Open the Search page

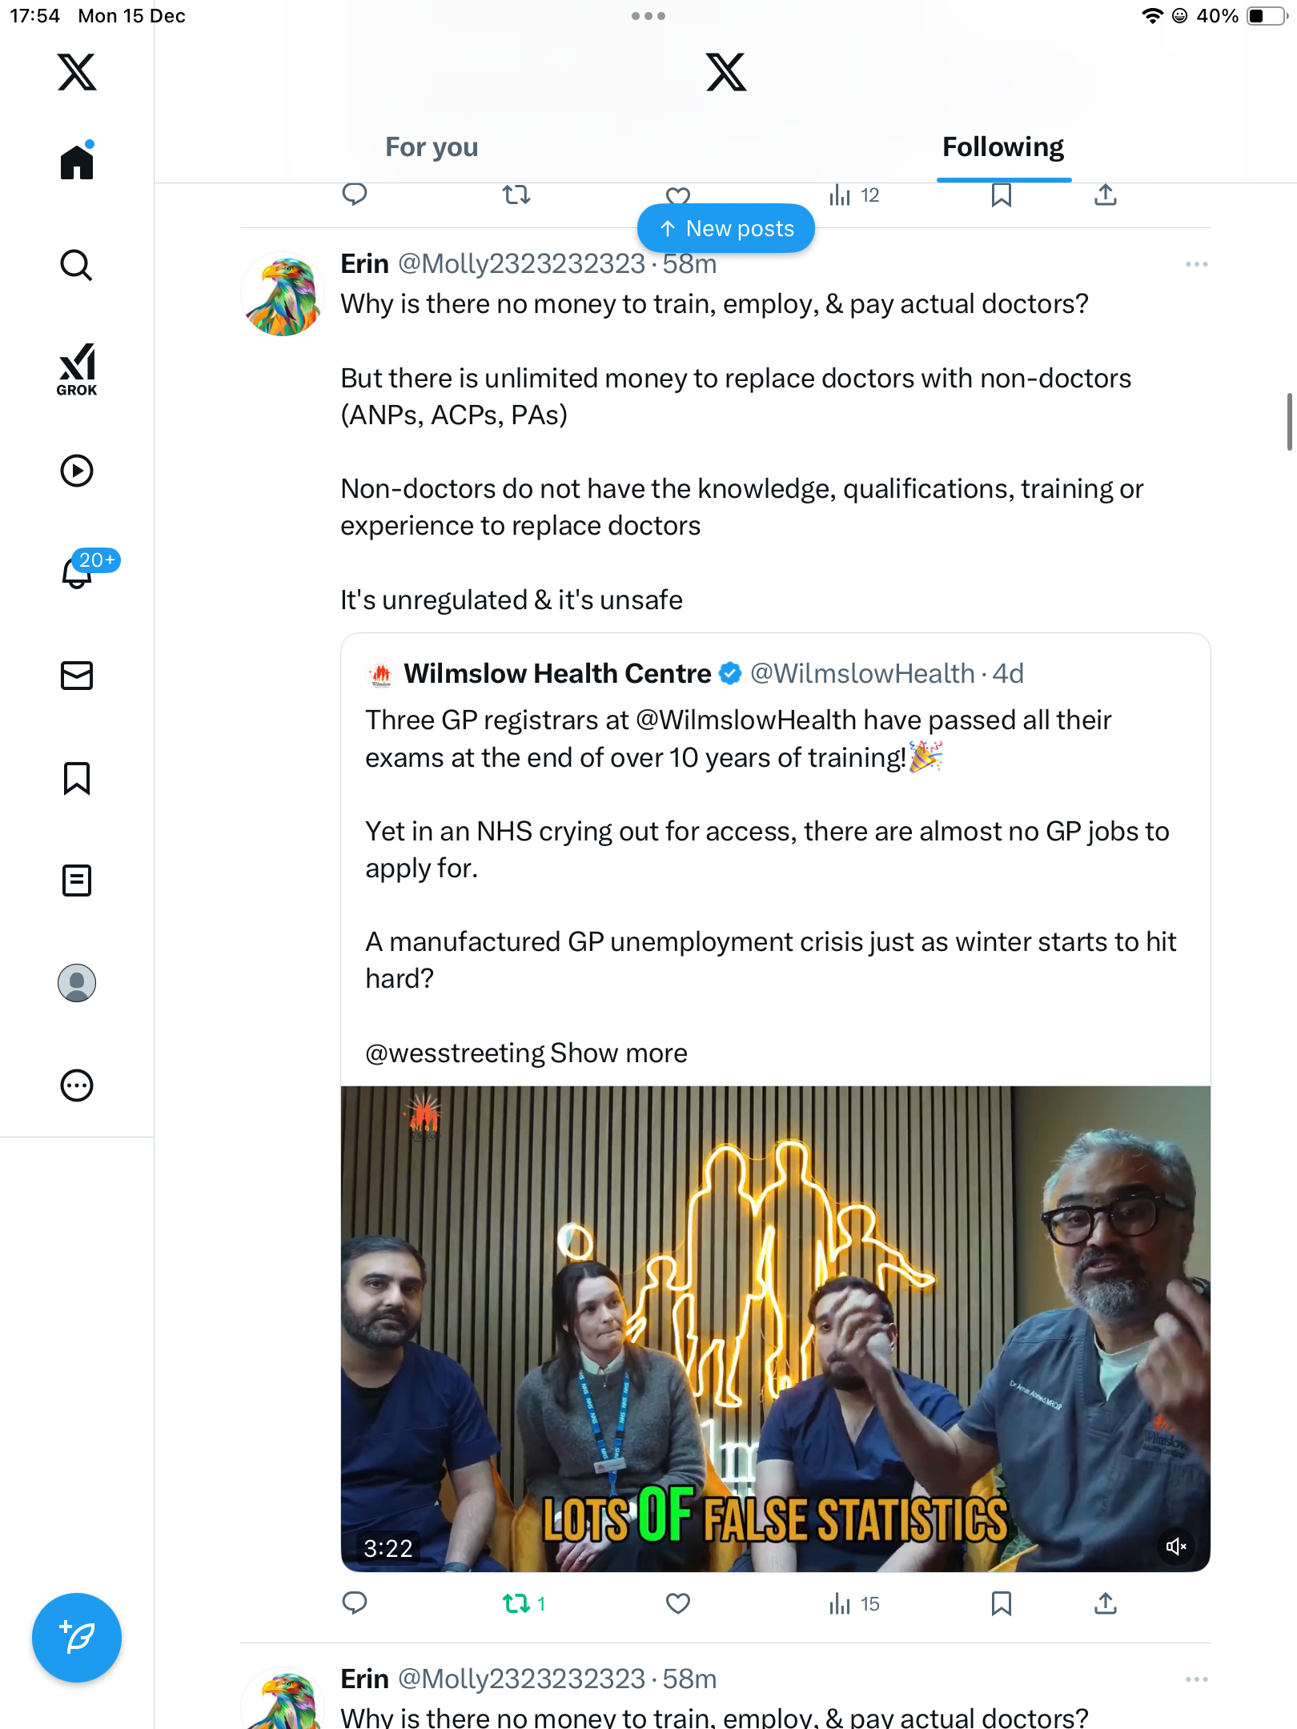[77, 265]
